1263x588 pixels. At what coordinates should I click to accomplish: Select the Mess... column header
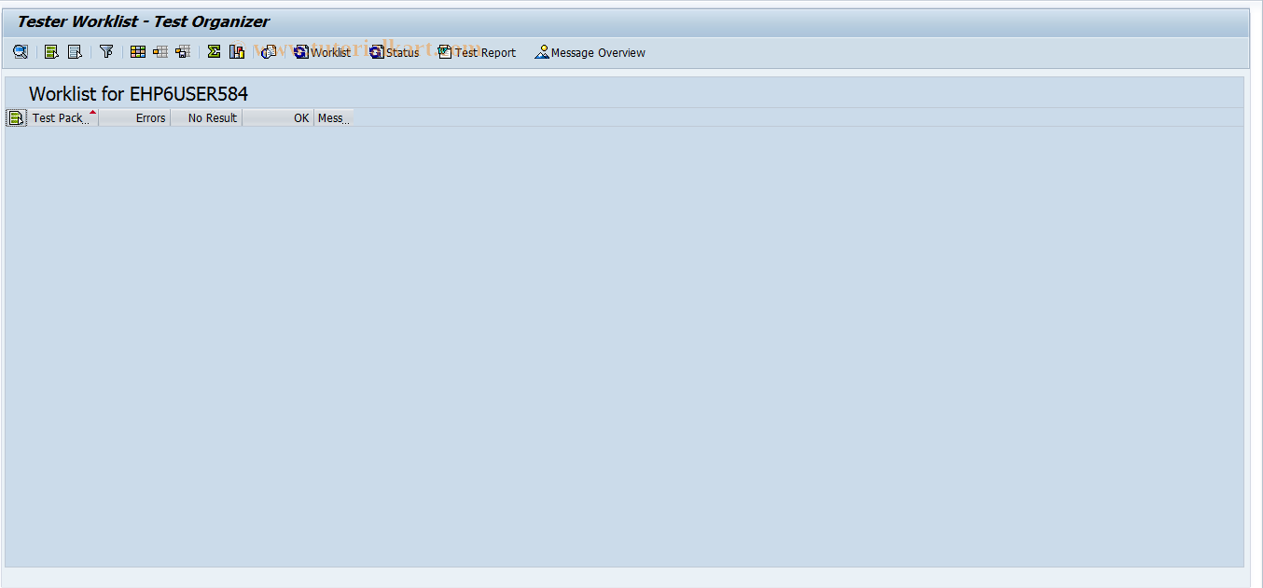(334, 117)
